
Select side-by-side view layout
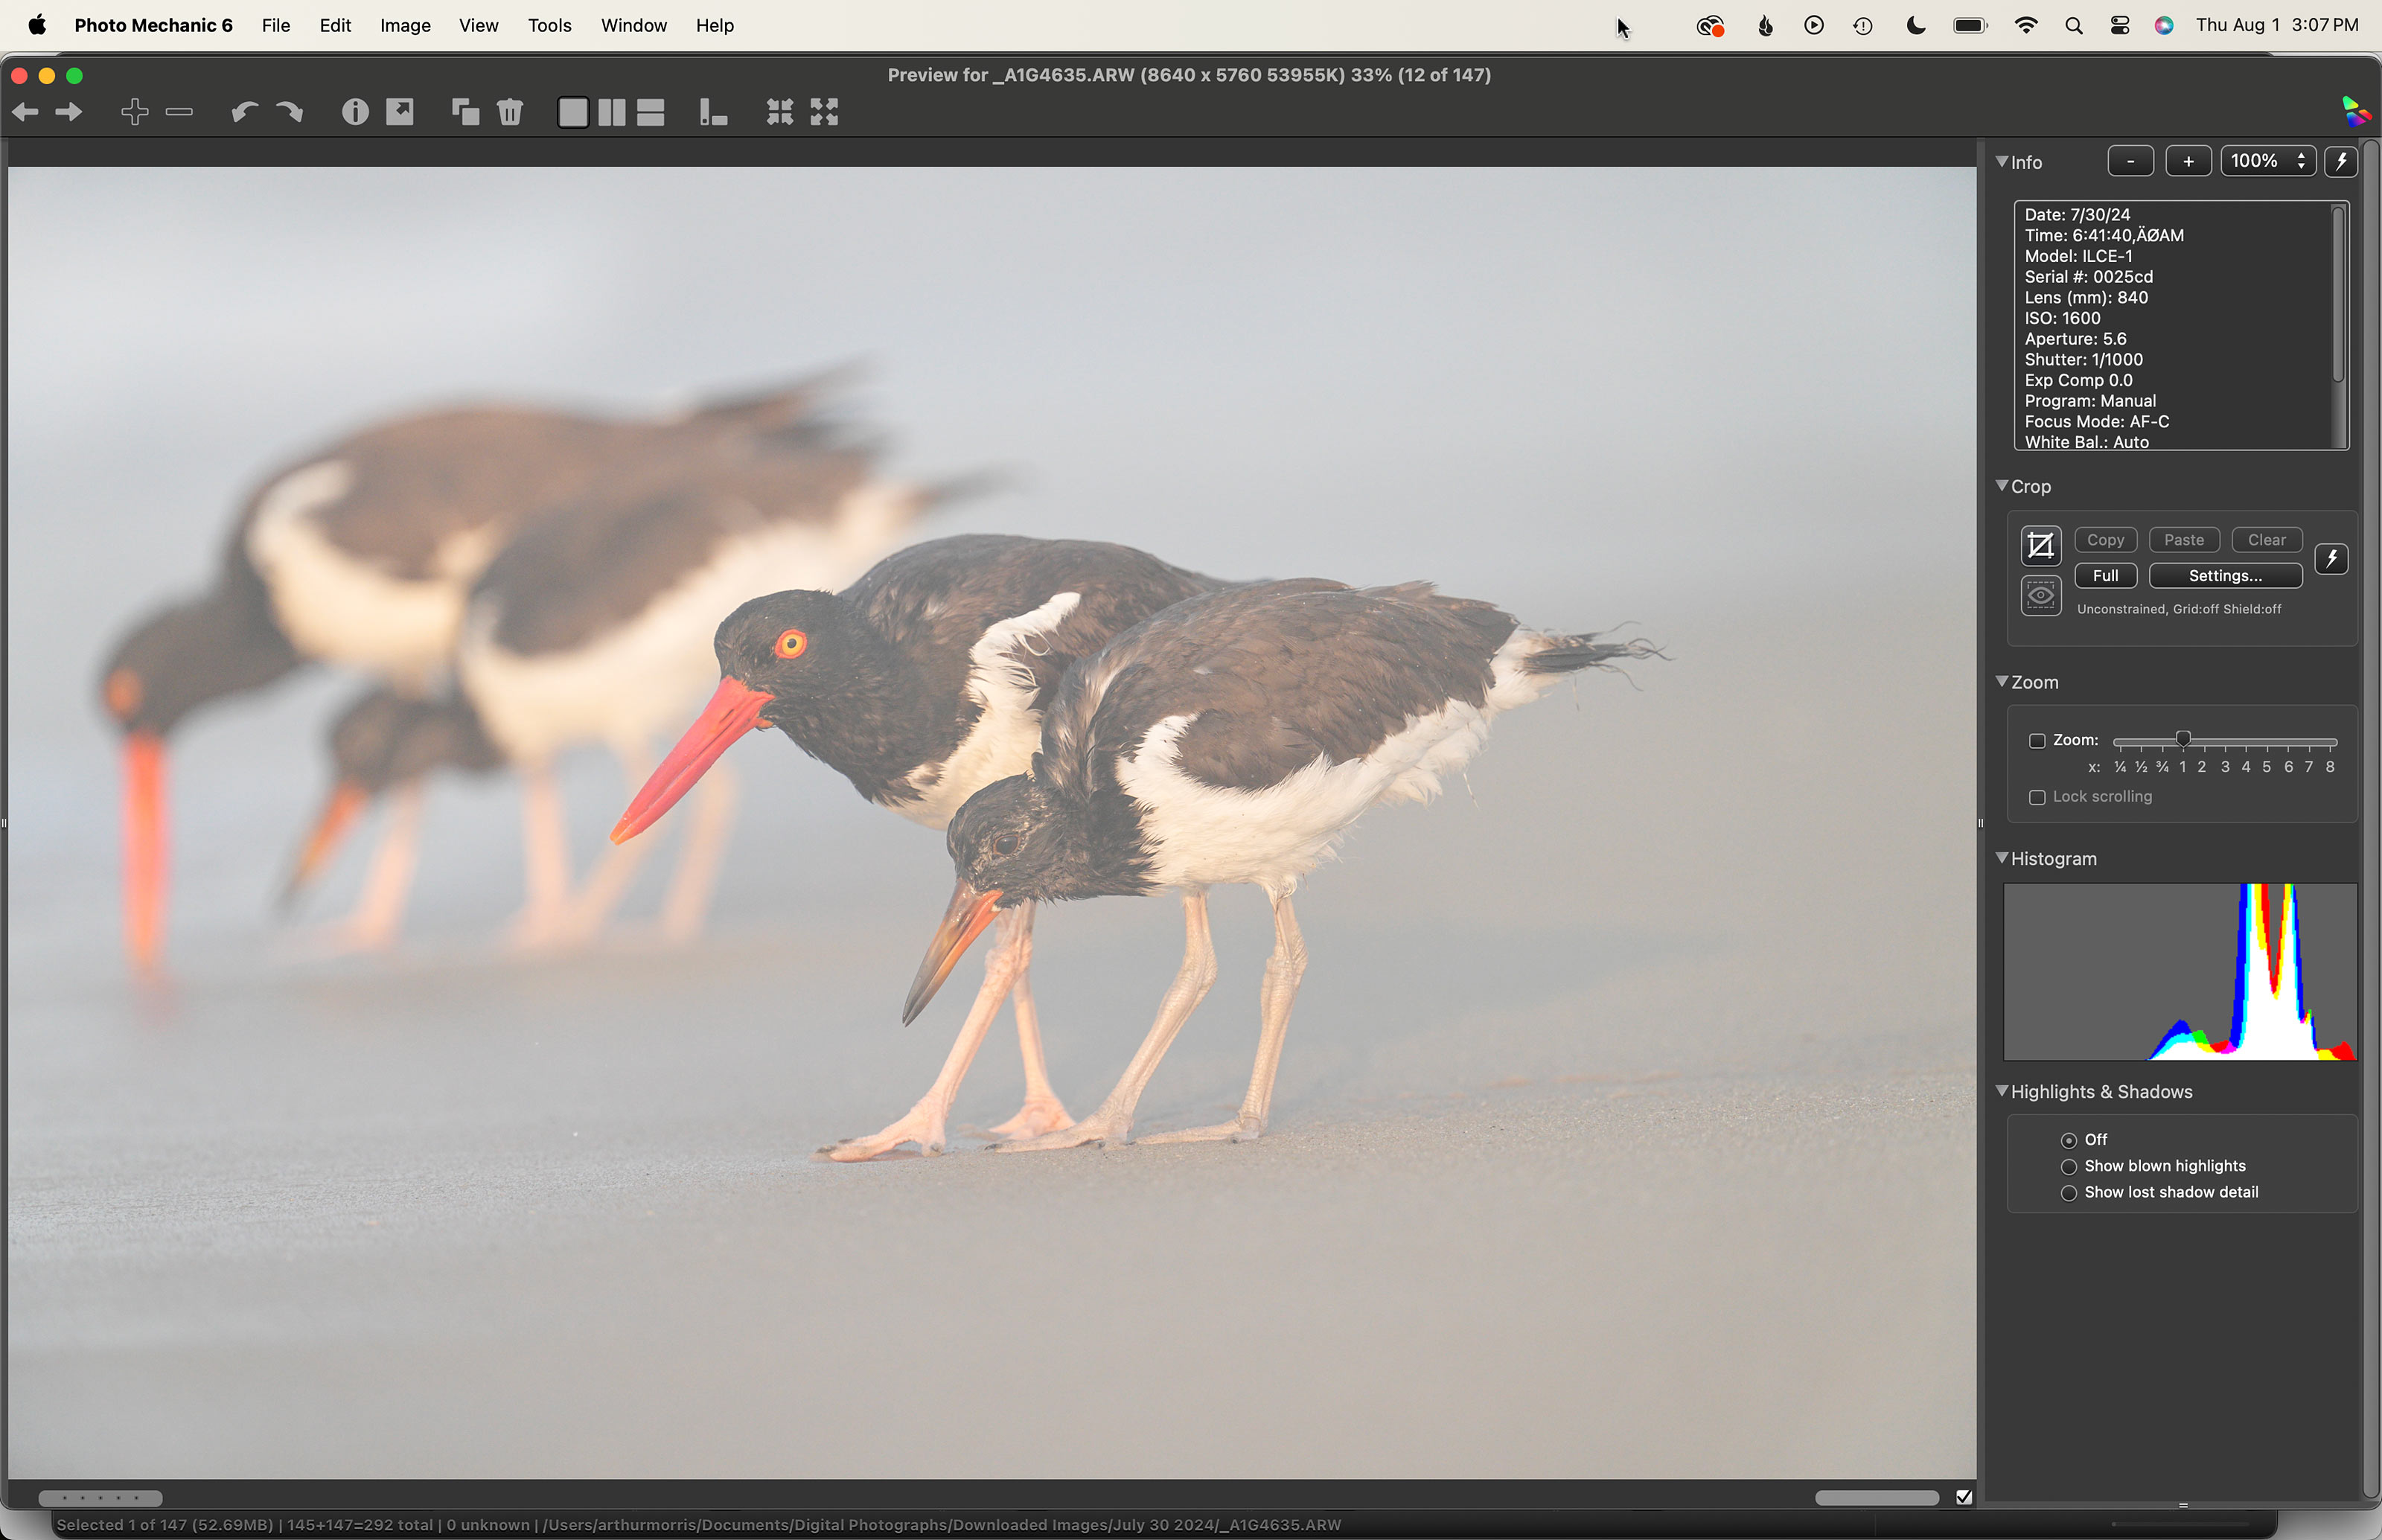tap(612, 112)
